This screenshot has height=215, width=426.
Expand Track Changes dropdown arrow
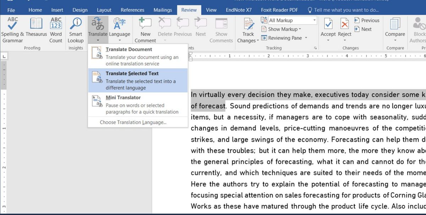coord(258,41)
